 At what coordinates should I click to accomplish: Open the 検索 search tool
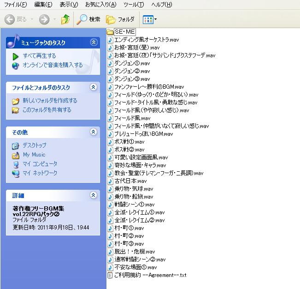88,19
